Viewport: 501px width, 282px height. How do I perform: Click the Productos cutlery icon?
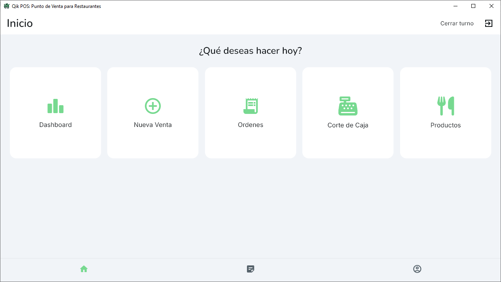(x=446, y=106)
